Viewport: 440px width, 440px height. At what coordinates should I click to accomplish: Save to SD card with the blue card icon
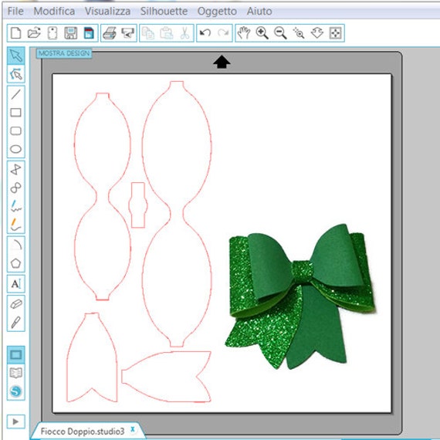89,33
